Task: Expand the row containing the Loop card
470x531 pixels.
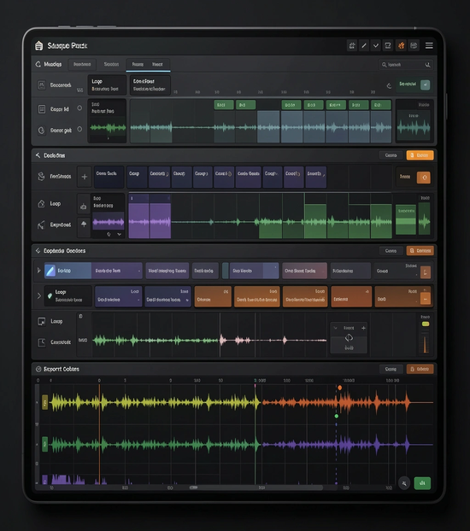Action: click(38, 296)
